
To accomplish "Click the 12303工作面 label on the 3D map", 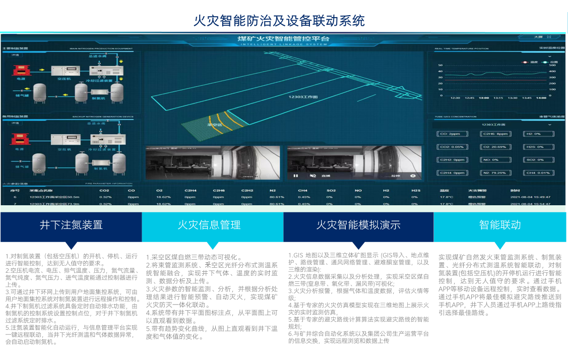I will point(303,97).
